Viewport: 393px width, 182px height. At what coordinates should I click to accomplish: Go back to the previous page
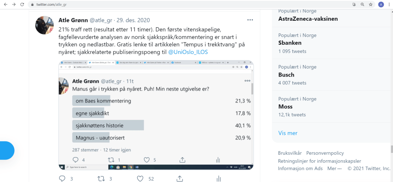(5, 5)
